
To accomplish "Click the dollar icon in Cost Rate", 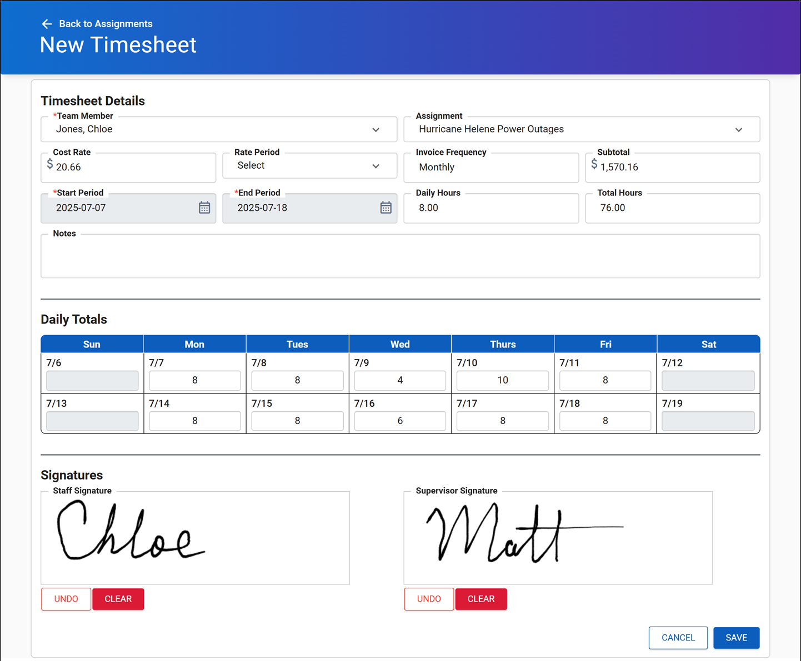I will (49, 164).
